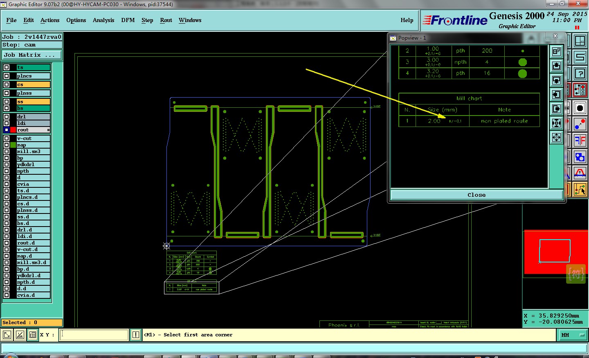This screenshot has height=358, width=589.
Task: Open the Edit menu
Action: [29, 20]
